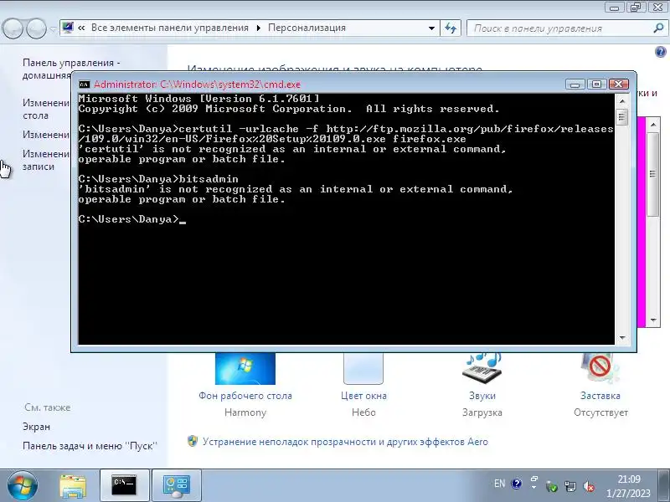Viewport: 670px width, 502px height.
Task: Click the Персонализация breadcrumb
Action: point(307,28)
